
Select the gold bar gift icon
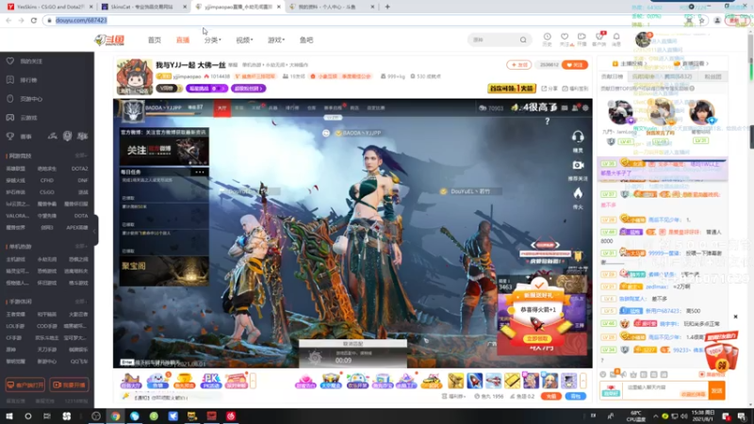point(512,381)
